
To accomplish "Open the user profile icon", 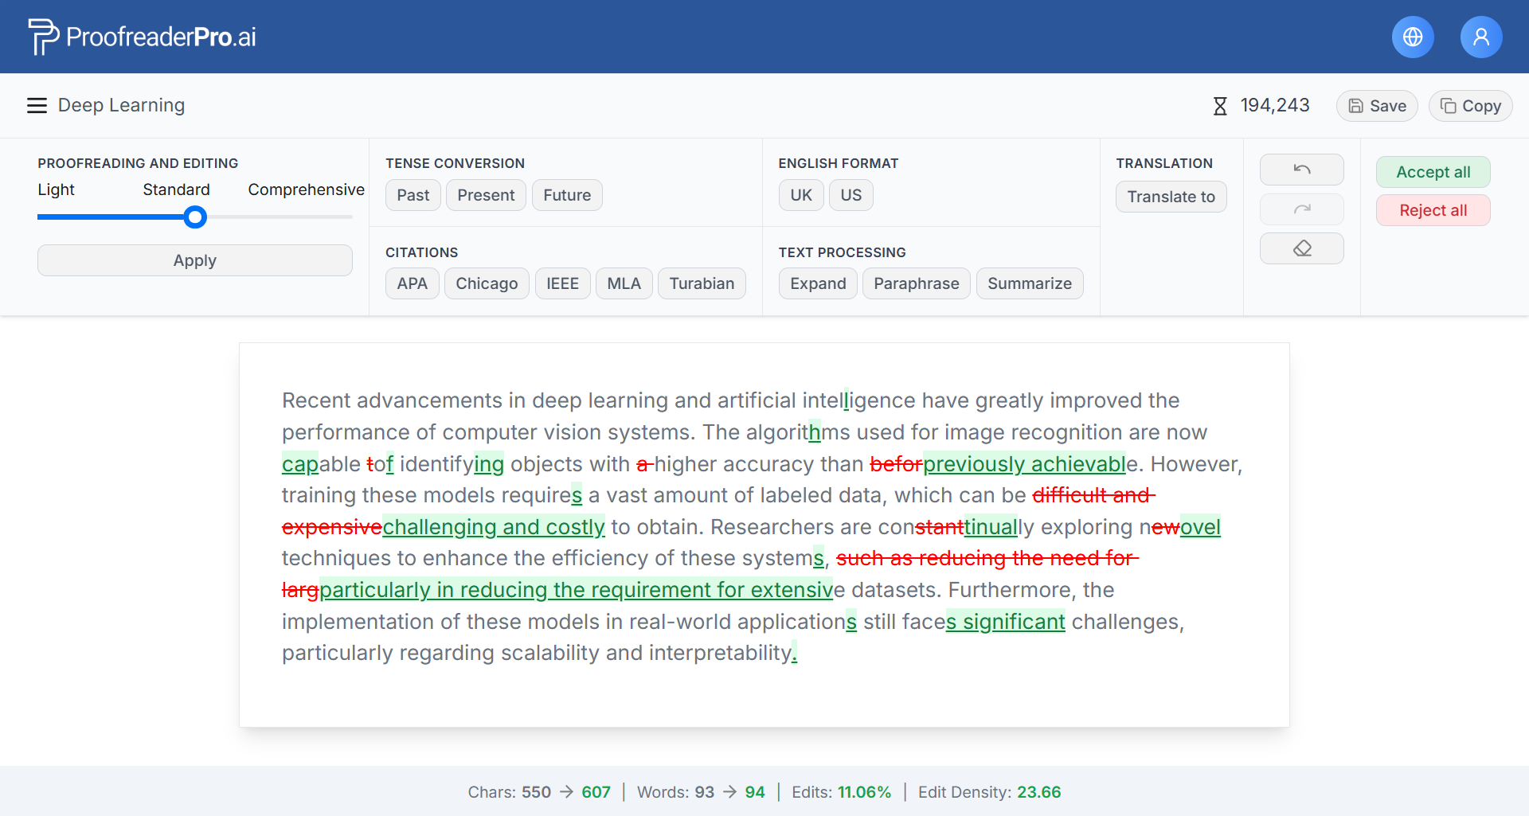I will click(x=1480, y=37).
